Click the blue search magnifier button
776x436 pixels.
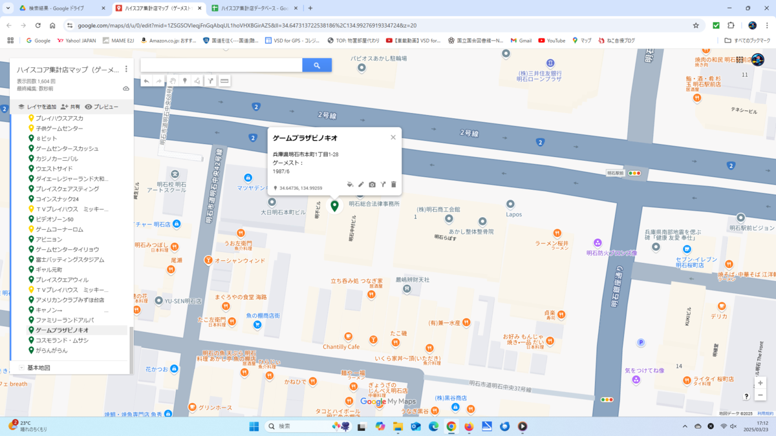(x=317, y=65)
